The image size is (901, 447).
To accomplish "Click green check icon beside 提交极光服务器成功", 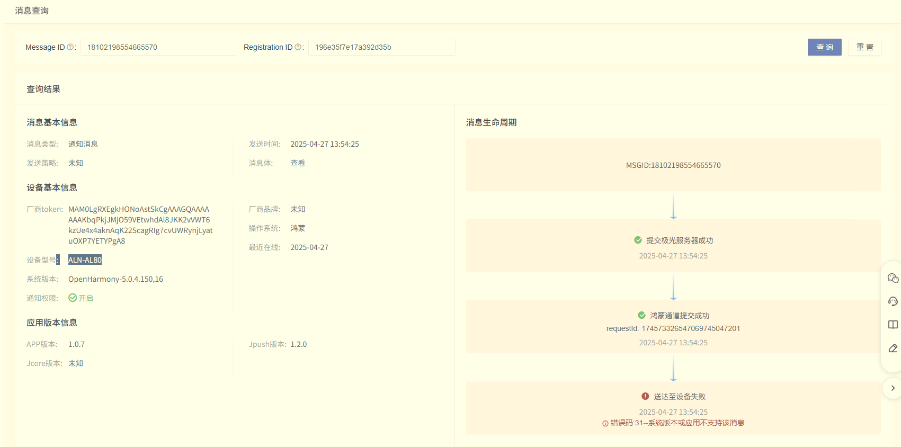I will click(x=638, y=240).
